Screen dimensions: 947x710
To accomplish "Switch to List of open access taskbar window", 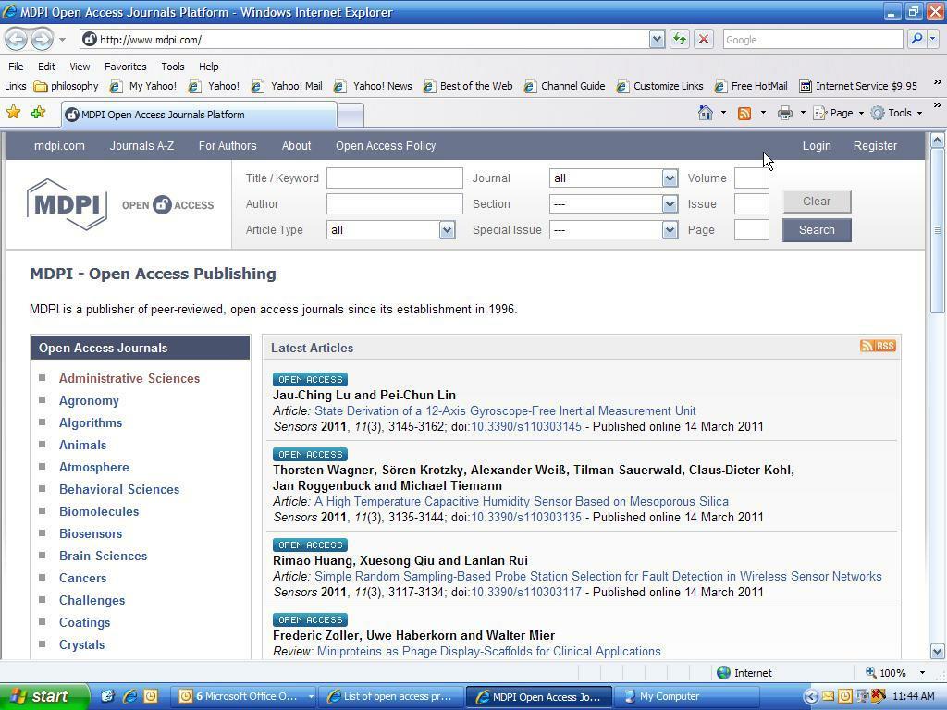I will 391,697.
